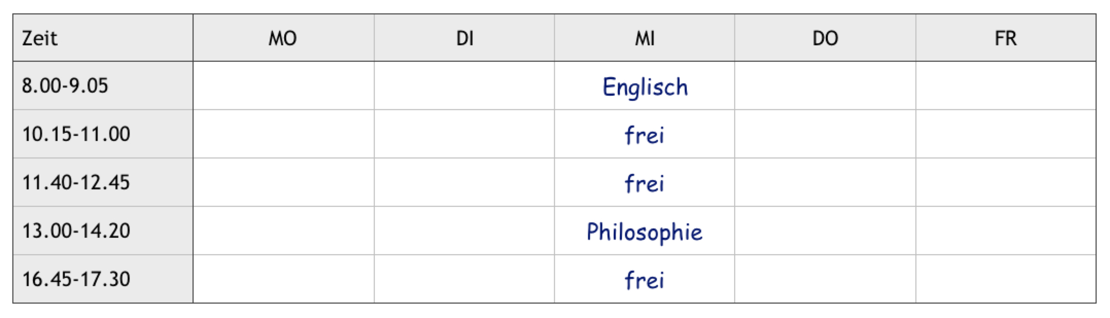Select the DI column header

point(464,39)
